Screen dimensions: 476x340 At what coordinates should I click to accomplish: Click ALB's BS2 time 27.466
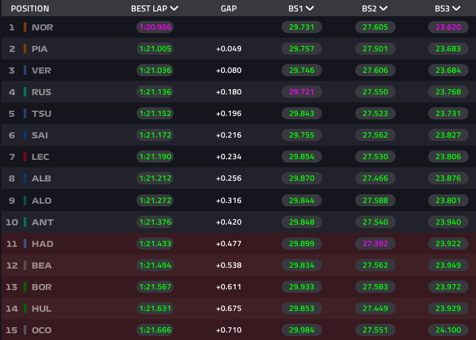point(375,179)
